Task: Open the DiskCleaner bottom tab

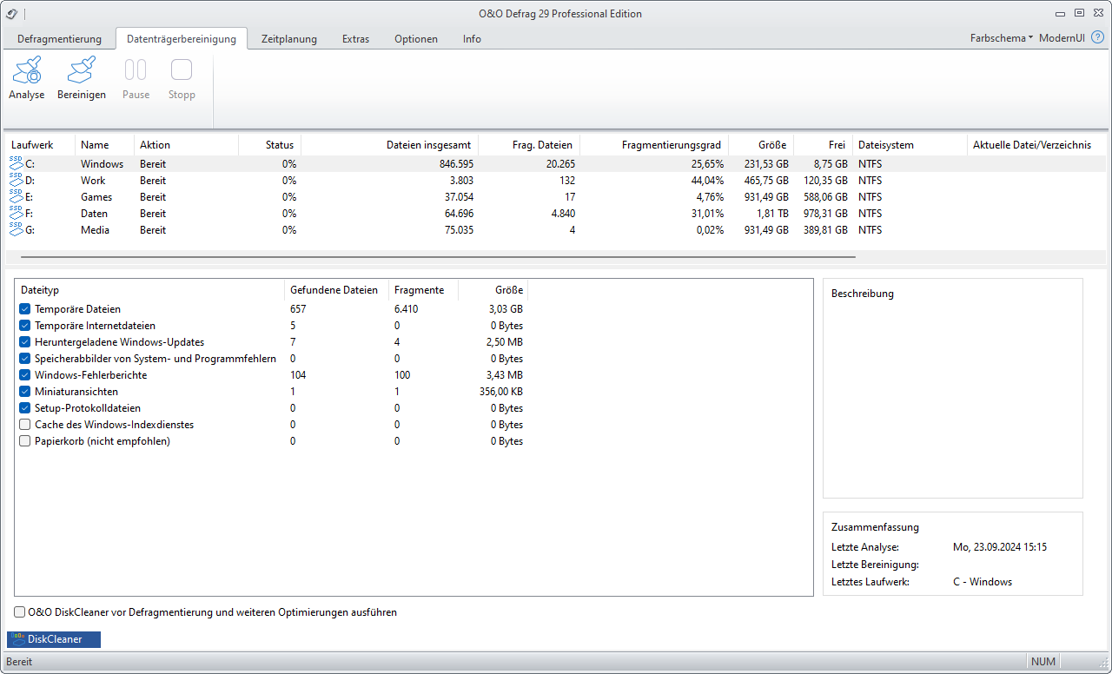Action: pyautogui.click(x=54, y=639)
